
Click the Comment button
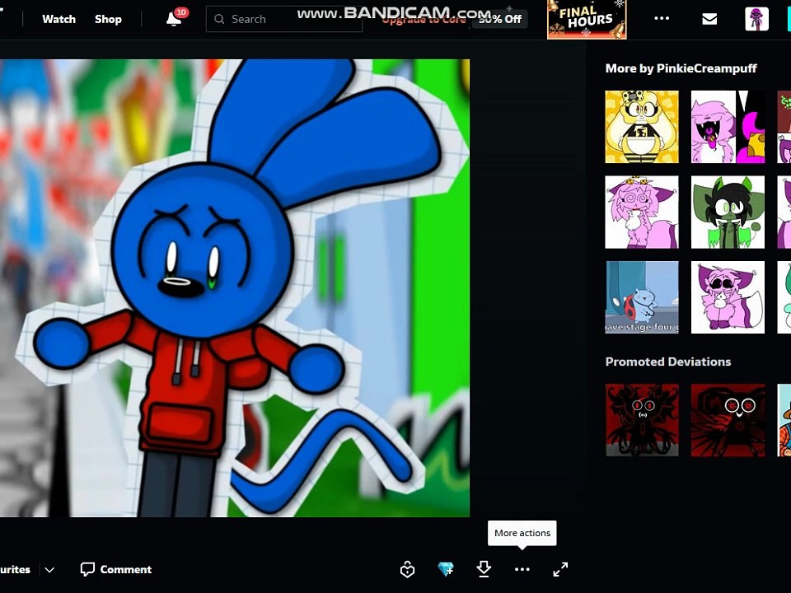pos(116,569)
